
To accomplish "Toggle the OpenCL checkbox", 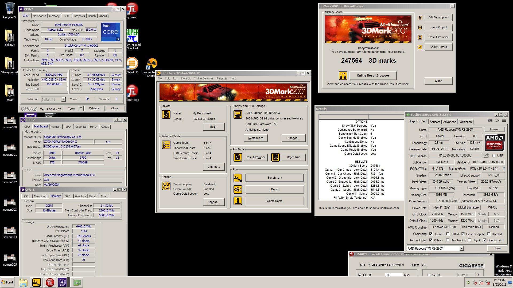I will pyautogui.click(x=431, y=234).
